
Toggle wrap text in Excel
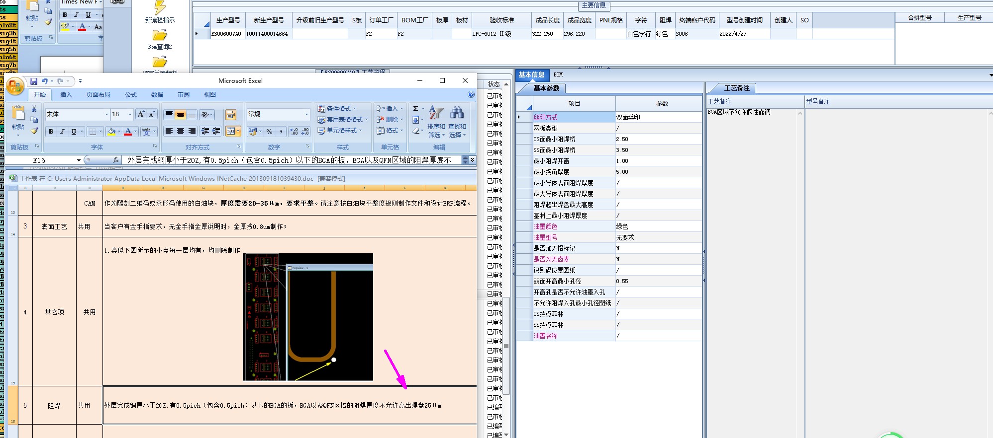231,115
